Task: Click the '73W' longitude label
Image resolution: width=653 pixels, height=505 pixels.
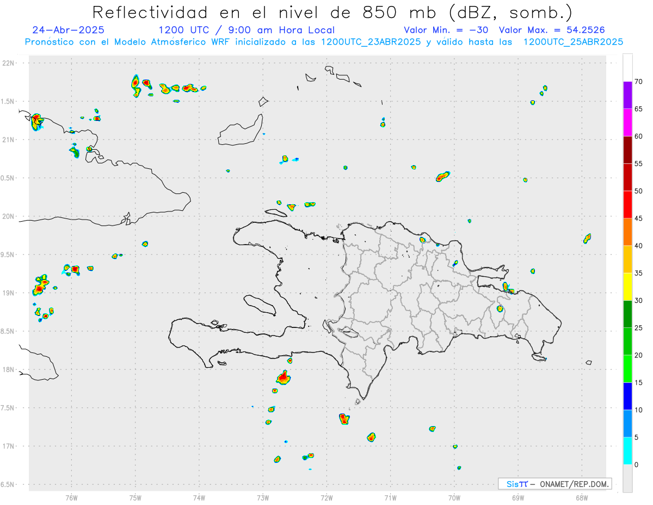Action: pyautogui.click(x=263, y=497)
